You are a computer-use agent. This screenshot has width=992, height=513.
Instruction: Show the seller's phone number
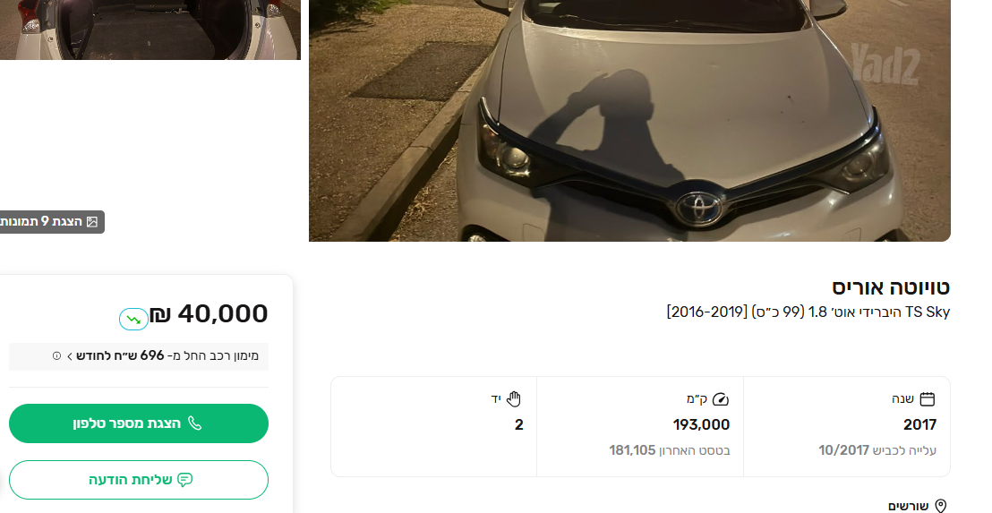(x=139, y=423)
